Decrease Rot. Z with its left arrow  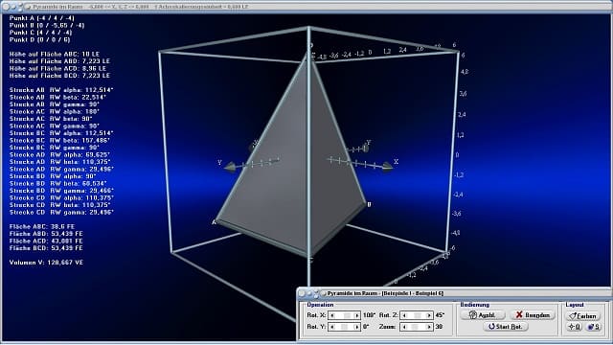click(404, 315)
